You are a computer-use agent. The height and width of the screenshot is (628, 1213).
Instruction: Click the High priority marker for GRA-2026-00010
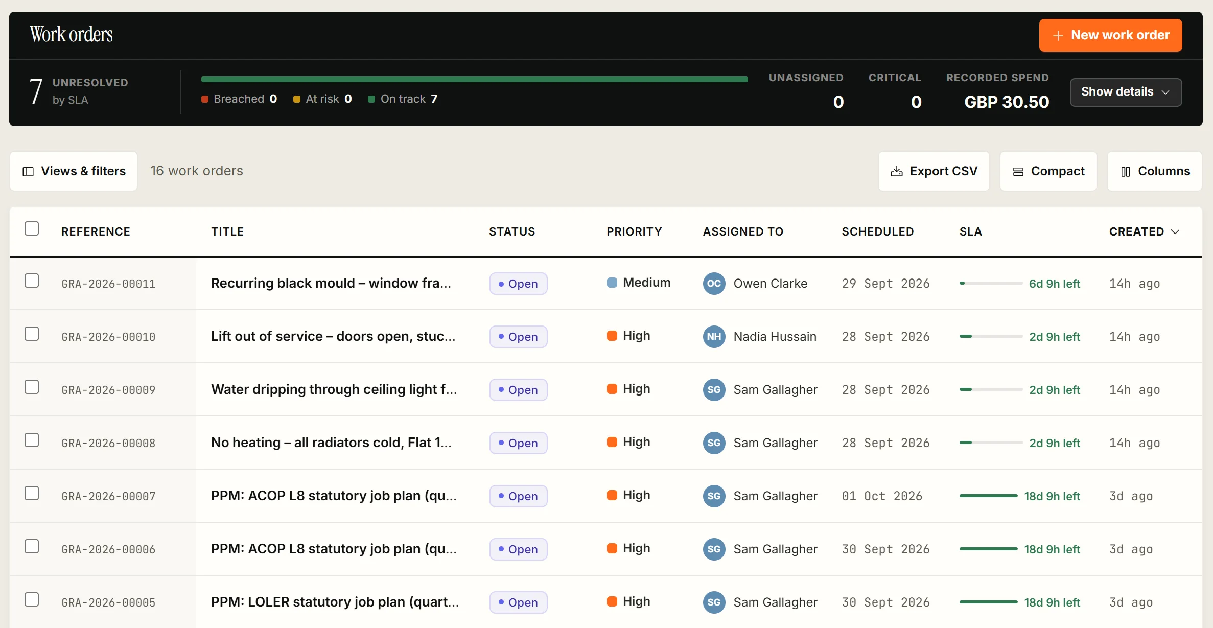(612, 336)
